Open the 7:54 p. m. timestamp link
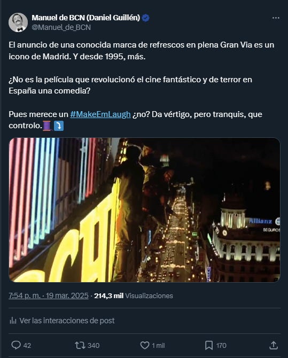Screen dimensions: 288x358 (x=49, y=295)
